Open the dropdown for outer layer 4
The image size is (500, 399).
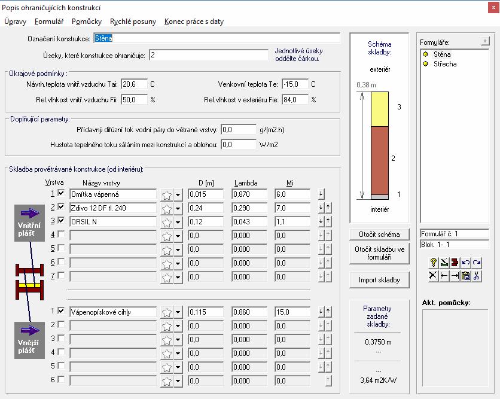pyautogui.click(x=178, y=354)
